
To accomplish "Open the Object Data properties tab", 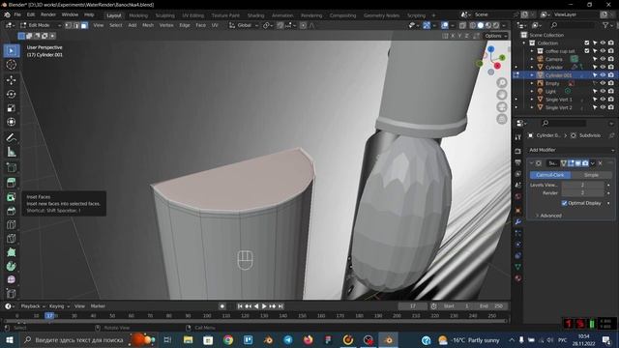I will [x=518, y=267].
